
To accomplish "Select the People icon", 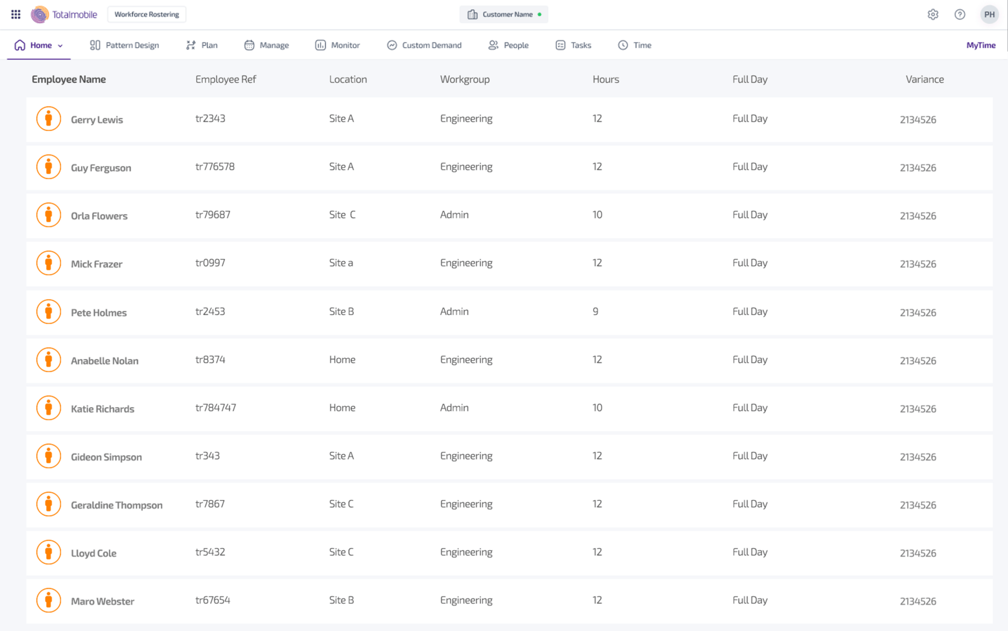I will 492,45.
